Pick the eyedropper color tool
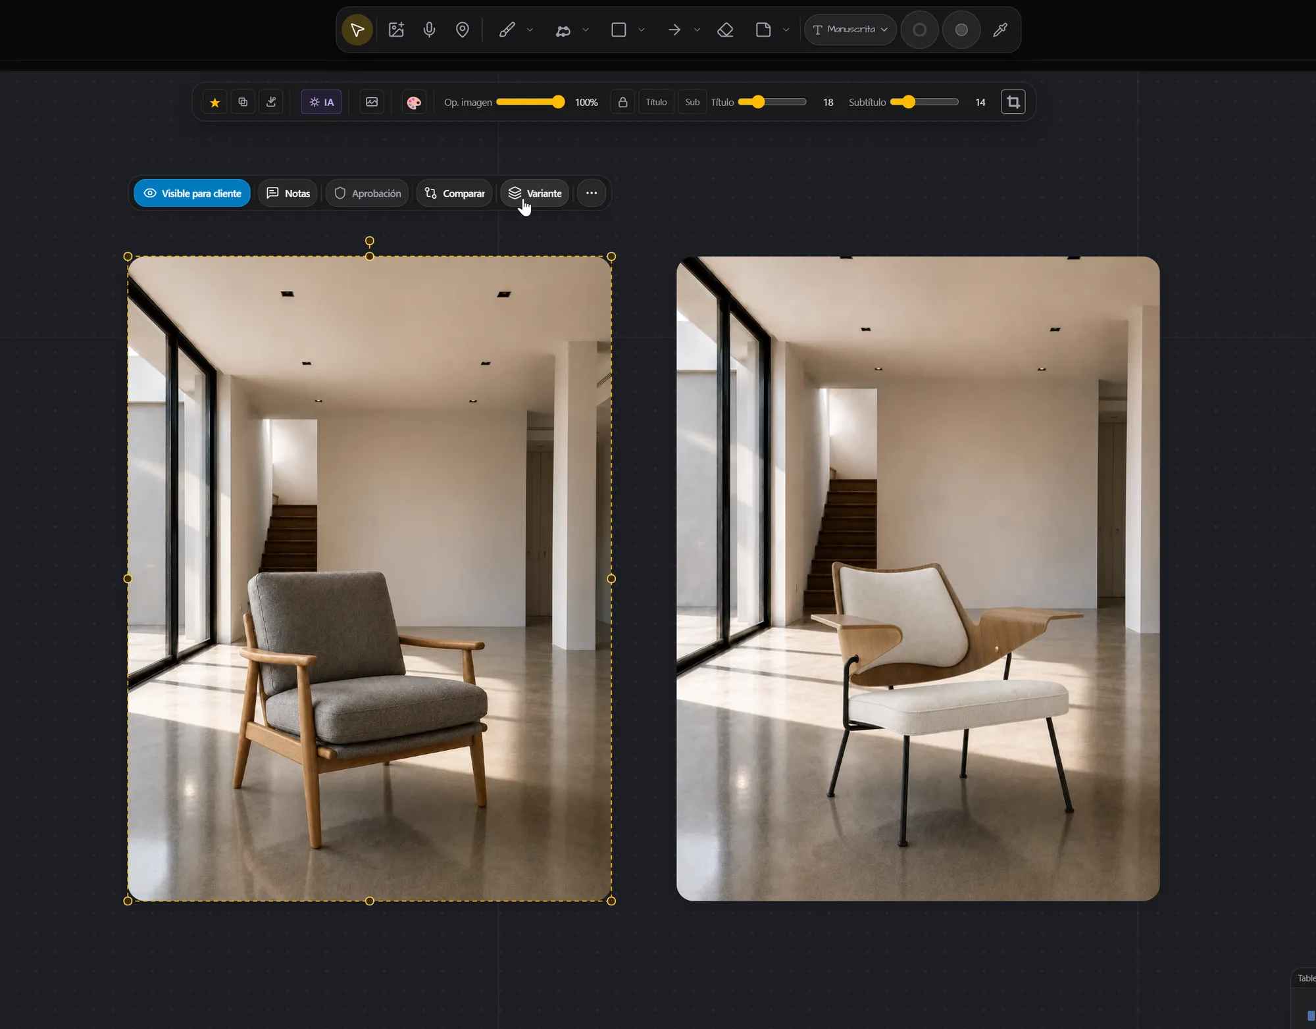1316x1029 pixels. 1000,30
